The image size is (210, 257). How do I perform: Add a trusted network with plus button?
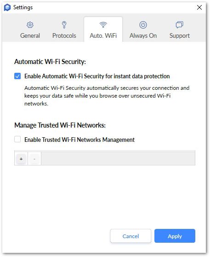click(x=21, y=158)
